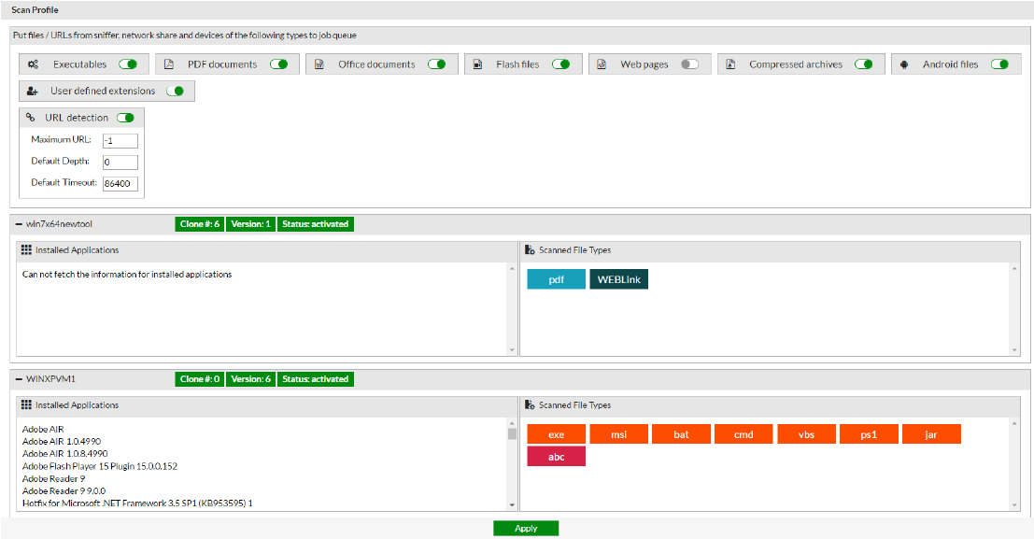Image resolution: width=1034 pixels, height=539 pixels.
Task: Click the ps1 file type tag
Action: pos(869,434)
